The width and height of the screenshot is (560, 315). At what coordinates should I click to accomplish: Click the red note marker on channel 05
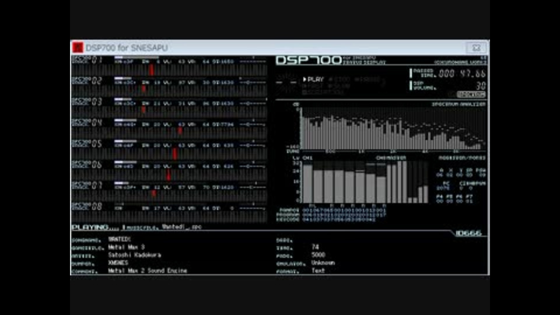pos(174,154)
